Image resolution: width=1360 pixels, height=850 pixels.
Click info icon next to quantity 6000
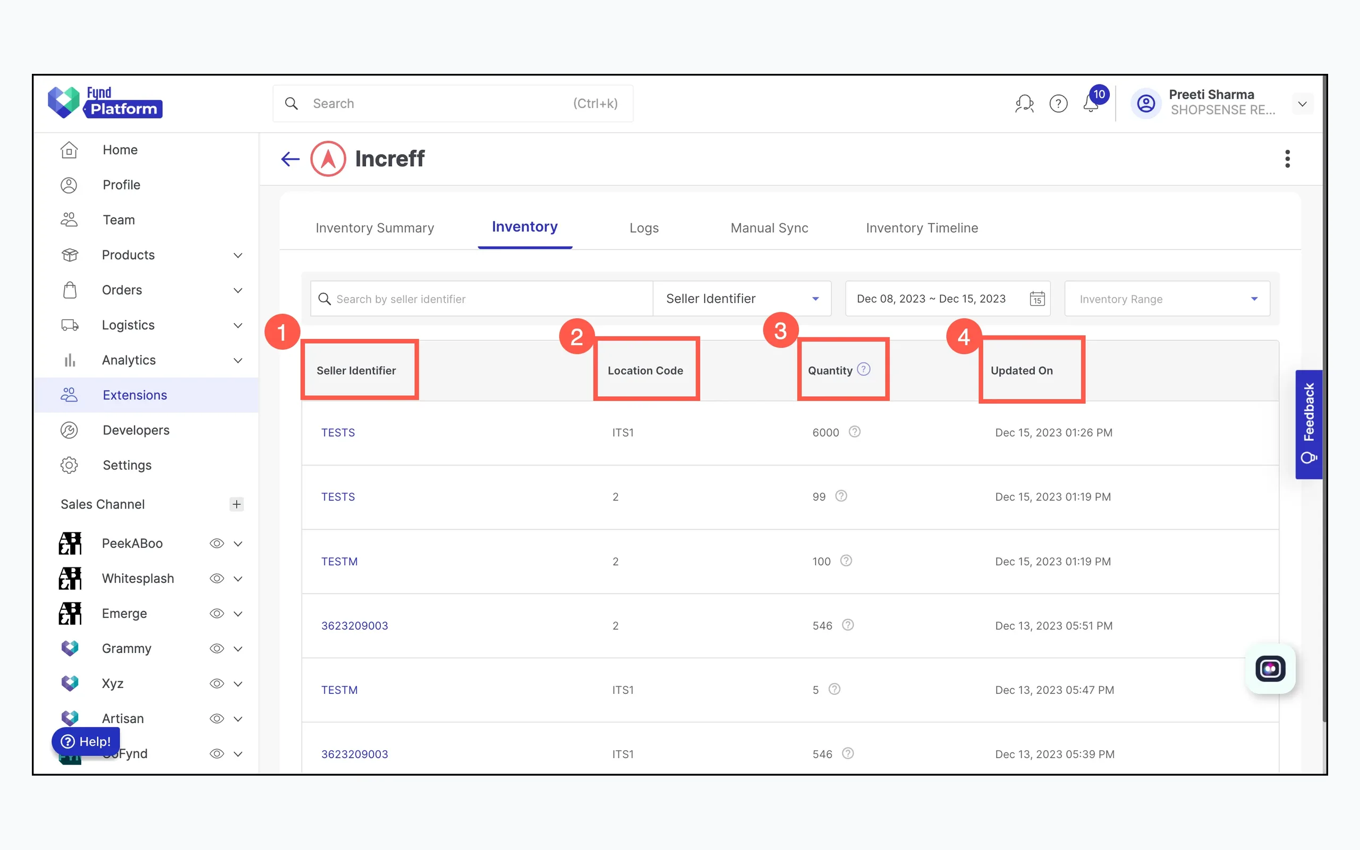[854, 432]
